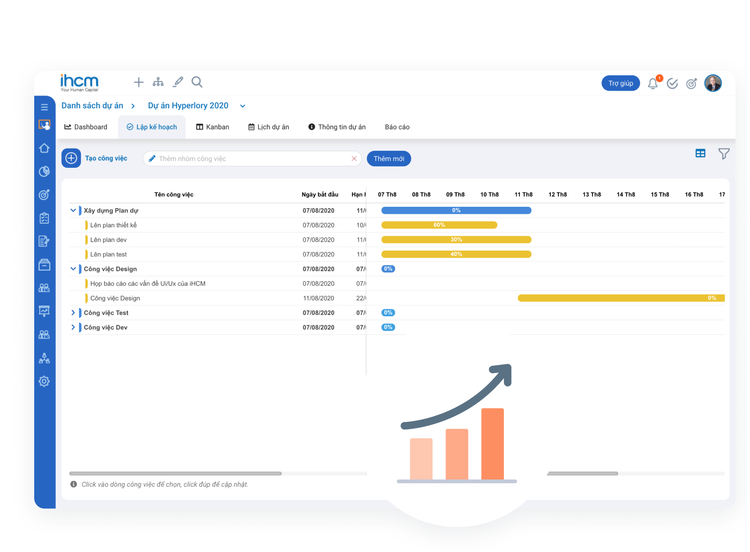This screenshot has width=750, height=552.
Task: Click the Trợ giúp button
Action: click(x=621, y=83)
